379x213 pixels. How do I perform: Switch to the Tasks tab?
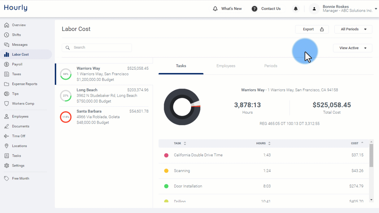click(x=181, y=66)
